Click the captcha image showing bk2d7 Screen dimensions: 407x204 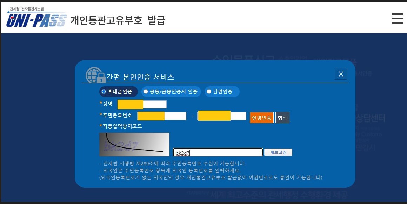[x=134, y=144]
